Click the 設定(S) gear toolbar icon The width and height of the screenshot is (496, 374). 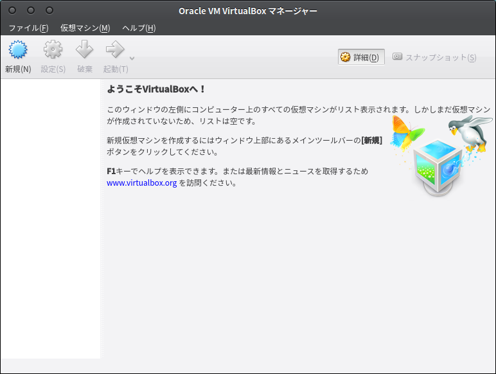53,49
